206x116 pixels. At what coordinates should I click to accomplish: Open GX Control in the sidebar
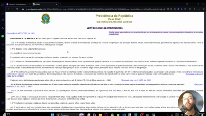tap(3, 14)
